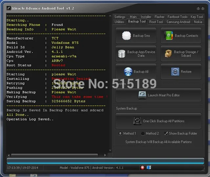Click the Backup Storage / Sdcard box icon
This screenshot has height=177, width=210.
click(x=168, y=54)
